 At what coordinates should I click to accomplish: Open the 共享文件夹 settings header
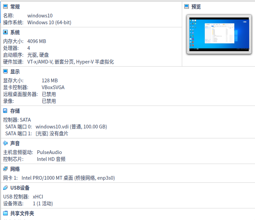tap(22, 213)
